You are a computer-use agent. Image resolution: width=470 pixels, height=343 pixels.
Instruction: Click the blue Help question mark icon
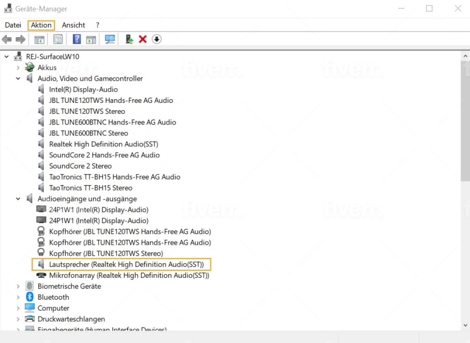point(77,39)
